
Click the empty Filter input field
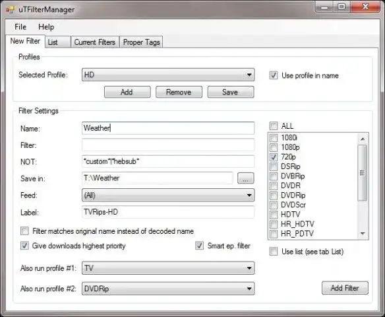pos(168,145)
